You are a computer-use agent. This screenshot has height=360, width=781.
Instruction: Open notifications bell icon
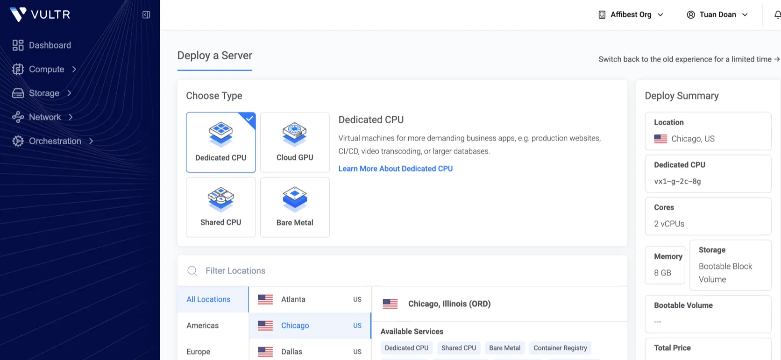pyautogui.click(x=777, y=15)
